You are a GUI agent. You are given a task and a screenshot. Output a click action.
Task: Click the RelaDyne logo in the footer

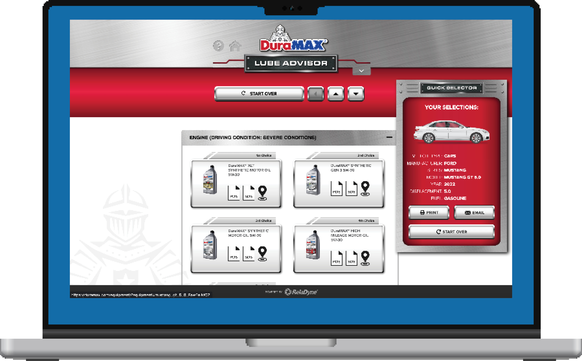point(301,292)
